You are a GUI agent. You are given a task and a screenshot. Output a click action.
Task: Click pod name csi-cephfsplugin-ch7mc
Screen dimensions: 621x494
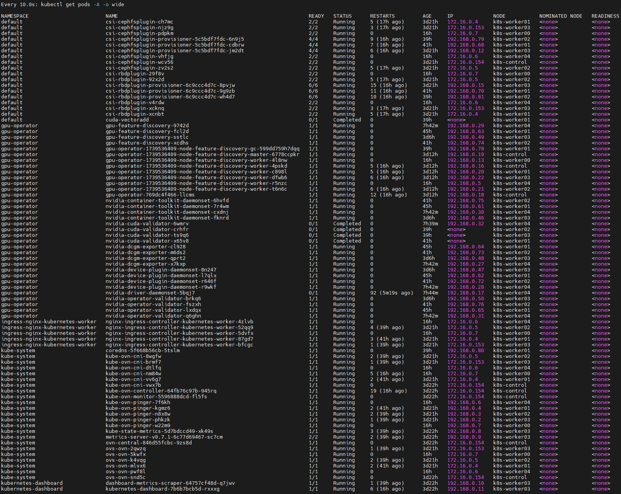139,22
